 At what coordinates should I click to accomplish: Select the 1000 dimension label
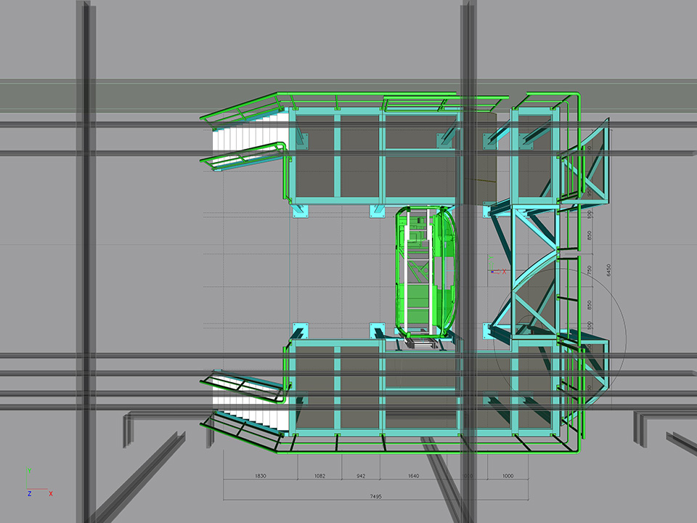[x=508, y=476]
